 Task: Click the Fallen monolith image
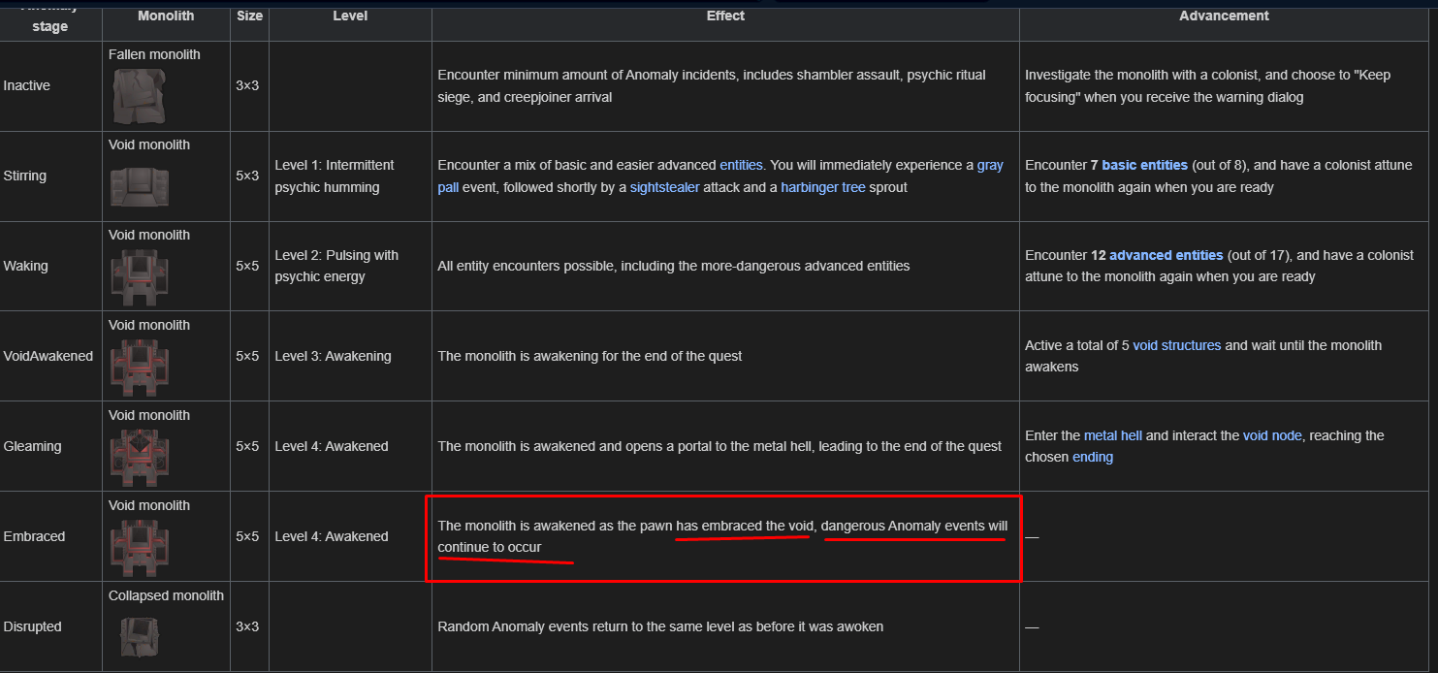tap(139, 95)
